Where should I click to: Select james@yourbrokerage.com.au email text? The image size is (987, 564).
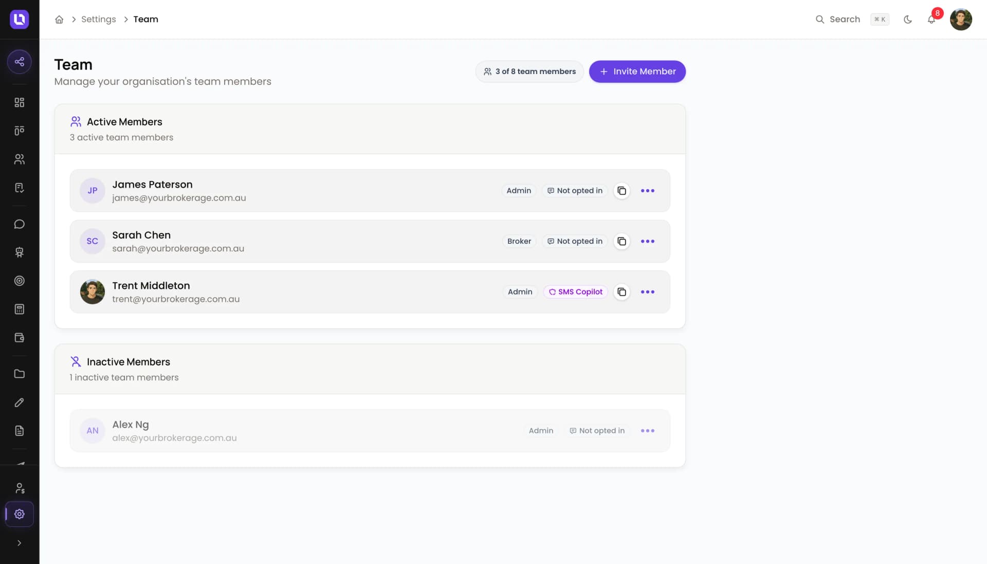click(x=179, y=198)
